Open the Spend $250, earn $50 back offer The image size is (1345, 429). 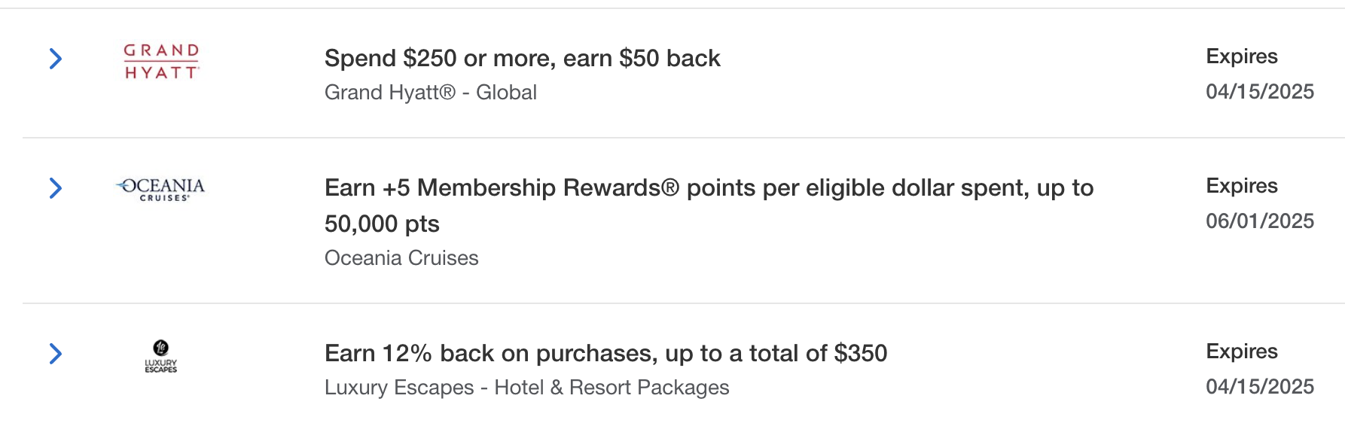point(522,58)
